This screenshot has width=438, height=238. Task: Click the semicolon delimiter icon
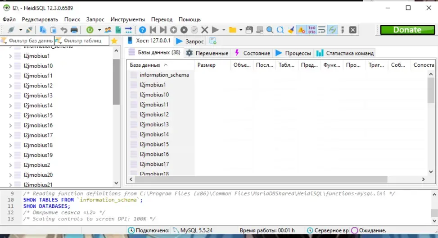click(343, 30)
